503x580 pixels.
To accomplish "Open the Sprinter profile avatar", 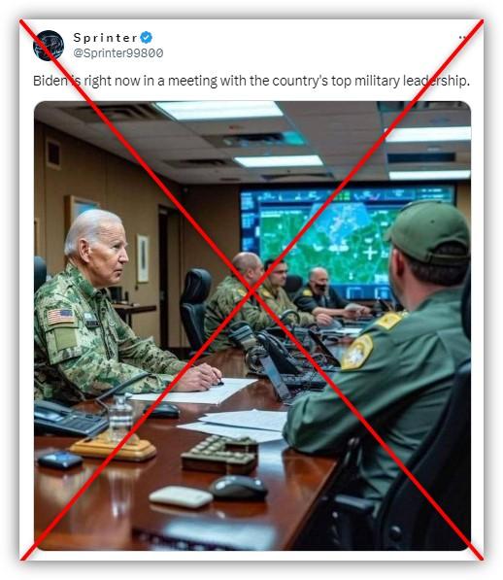I will pos(49,46).
